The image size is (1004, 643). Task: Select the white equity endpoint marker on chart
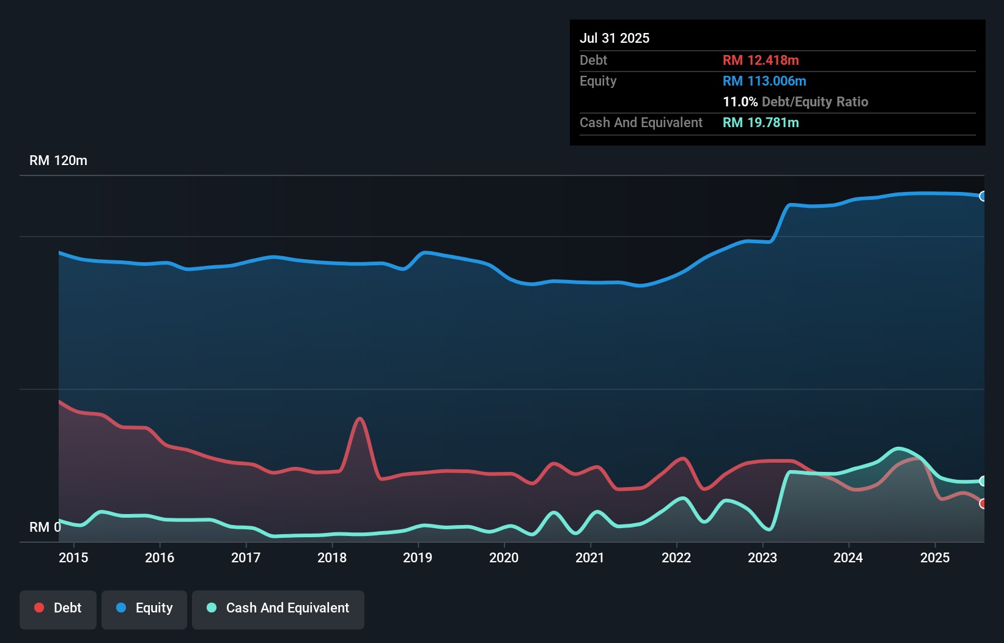pyautogui.click(x=983, y=196)
